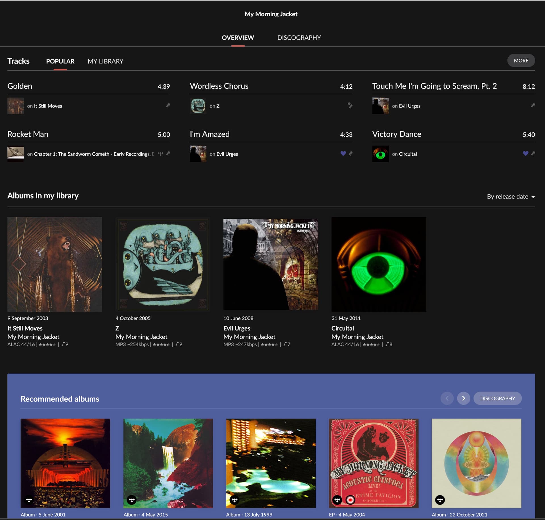Click the red live badge on the 4 May 2004 EP

pyautogui.click(x=350, y=500)
